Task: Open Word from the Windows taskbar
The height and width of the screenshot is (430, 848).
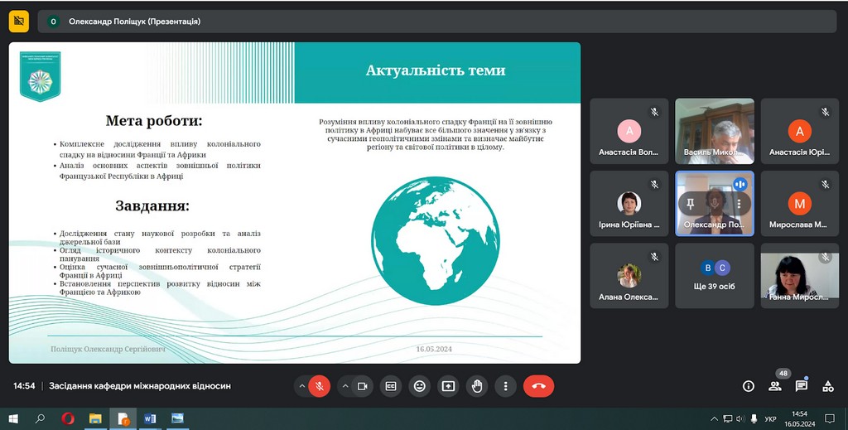Action: click(x=150, y=418)
